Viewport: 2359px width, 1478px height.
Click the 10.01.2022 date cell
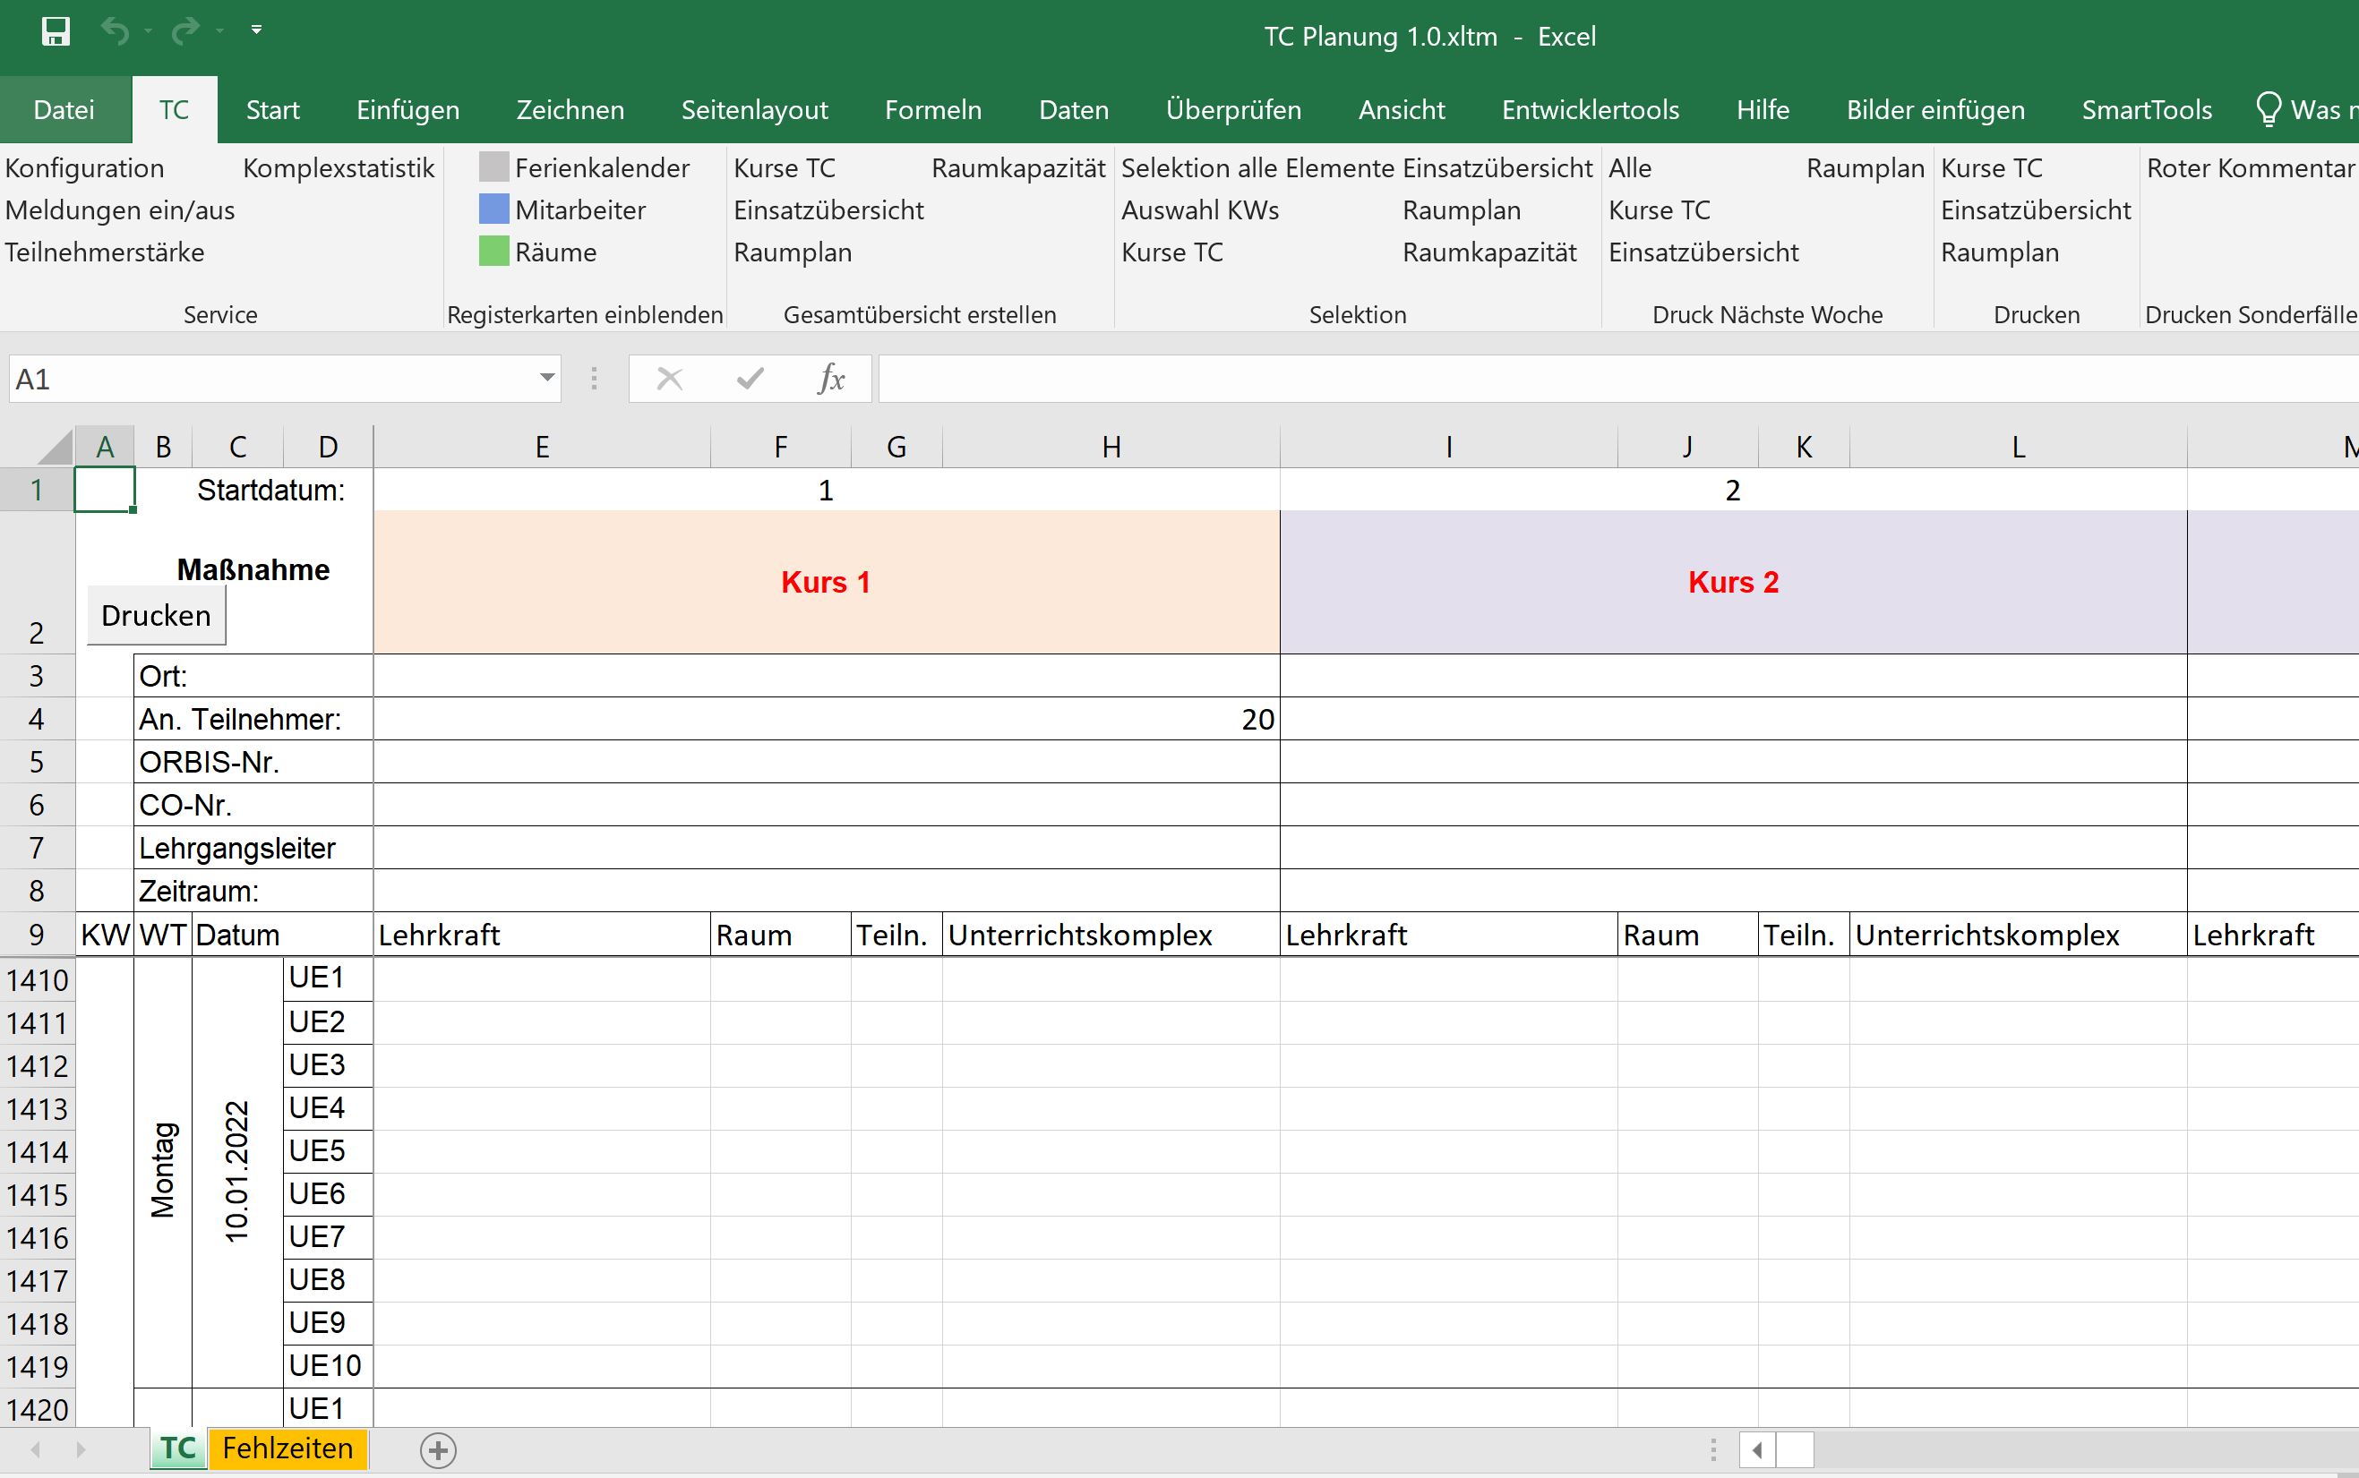237,1171
